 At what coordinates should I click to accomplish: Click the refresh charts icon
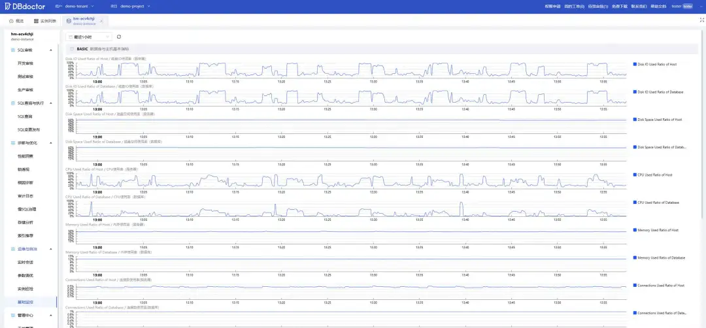click(119, 37)
